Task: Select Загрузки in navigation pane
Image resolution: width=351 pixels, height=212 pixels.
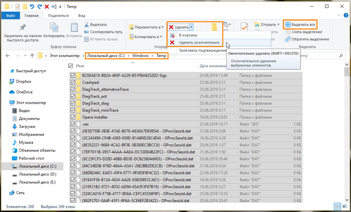Action: [27, 126]
